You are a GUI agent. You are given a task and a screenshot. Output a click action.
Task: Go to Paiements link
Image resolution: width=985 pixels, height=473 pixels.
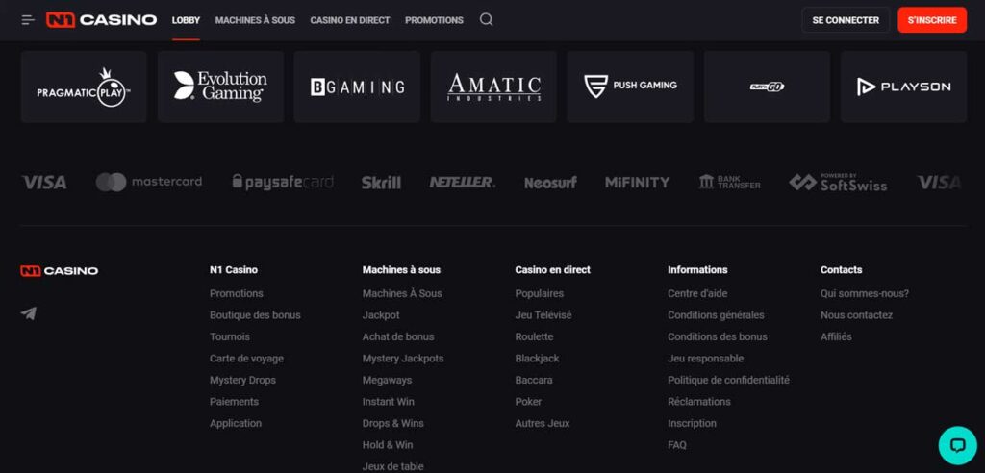tap(235, 402)
